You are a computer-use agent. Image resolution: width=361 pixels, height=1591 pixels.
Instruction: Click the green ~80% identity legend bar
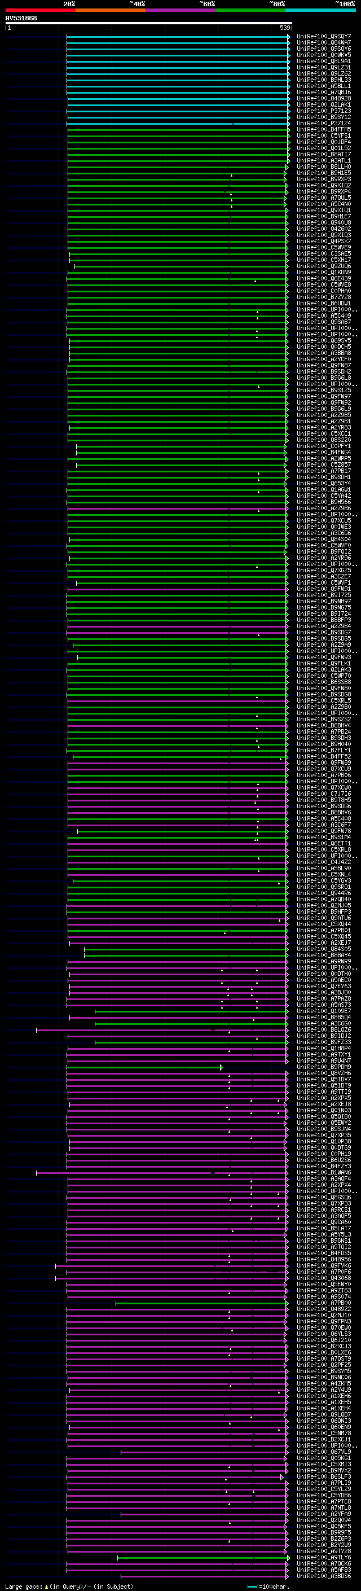pos(250,10)
